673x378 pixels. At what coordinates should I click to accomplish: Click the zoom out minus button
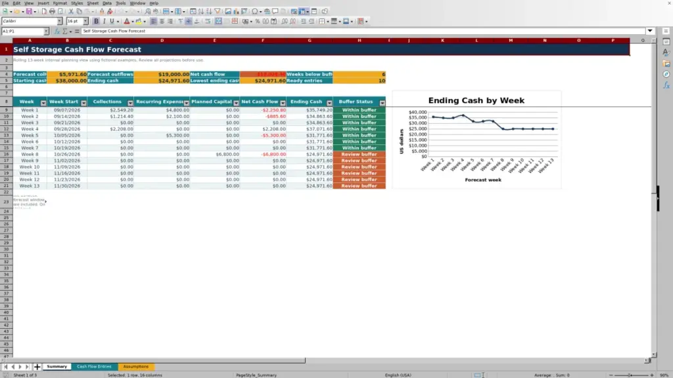[x=611, y=375]
